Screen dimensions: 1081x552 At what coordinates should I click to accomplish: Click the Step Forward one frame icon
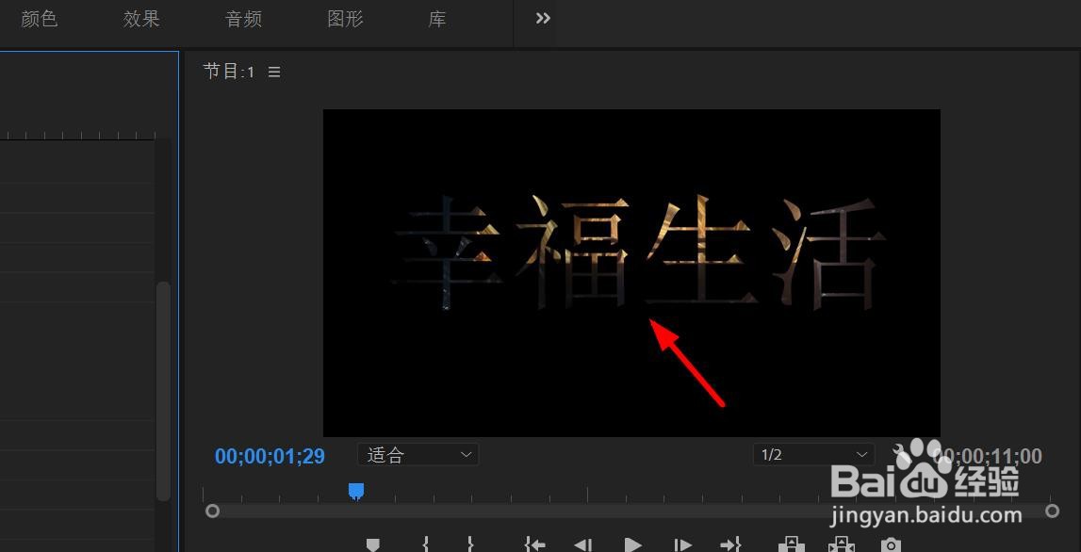[682, 544]
